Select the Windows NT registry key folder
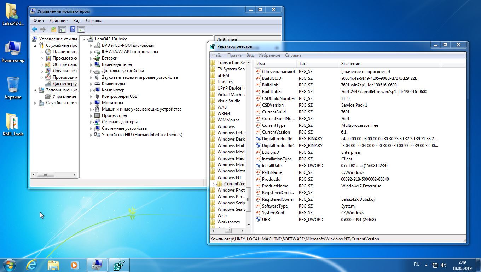481x272 pixels. (x=229, y=177)
